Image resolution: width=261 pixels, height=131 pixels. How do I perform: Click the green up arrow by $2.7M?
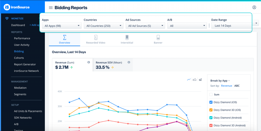(72, 67)
